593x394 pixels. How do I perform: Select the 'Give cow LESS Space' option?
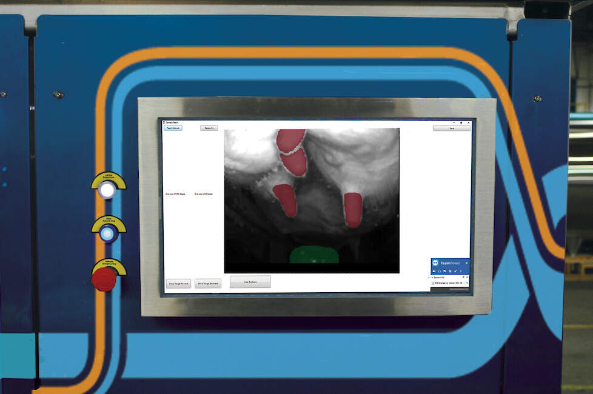(x=203, y=194)
